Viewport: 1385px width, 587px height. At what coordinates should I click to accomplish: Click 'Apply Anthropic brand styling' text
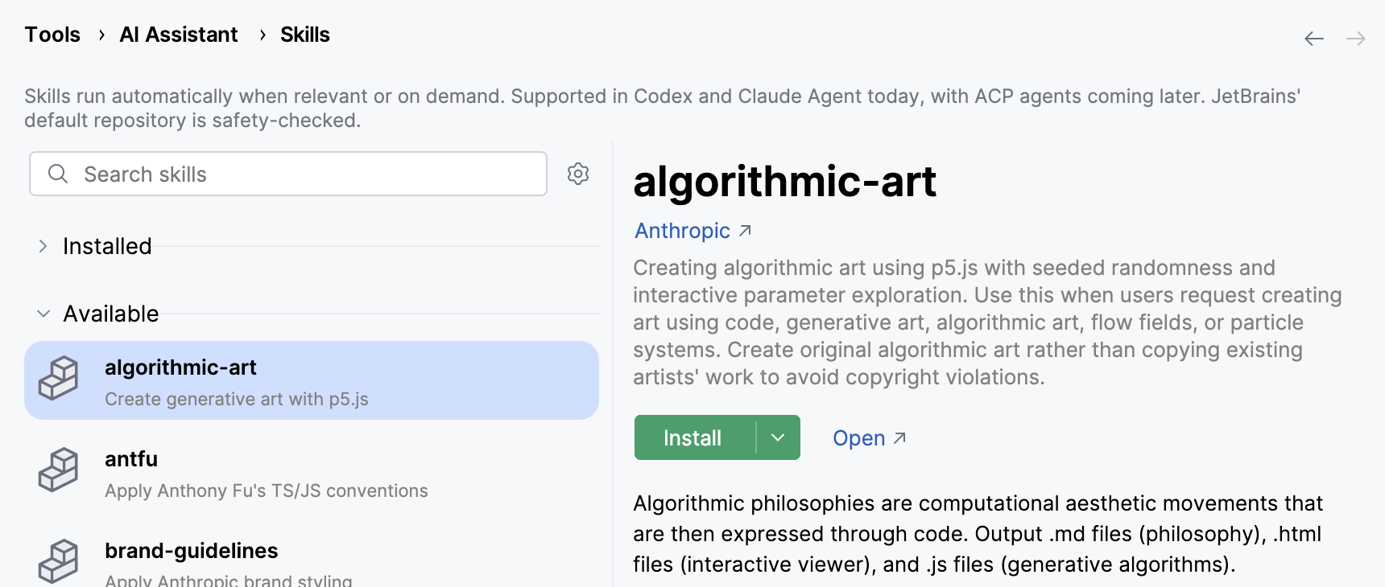coord(229,580)
